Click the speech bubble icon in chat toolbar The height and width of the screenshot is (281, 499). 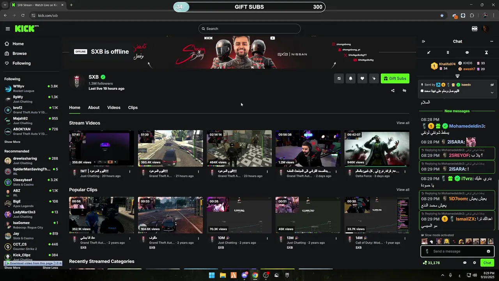(x=467, y=52)
